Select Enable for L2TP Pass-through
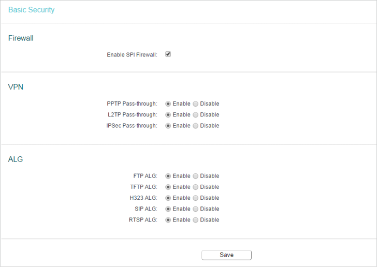 pos(168,115)
